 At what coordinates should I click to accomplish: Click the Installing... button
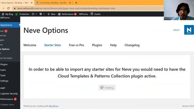click(x=107, y=88)
